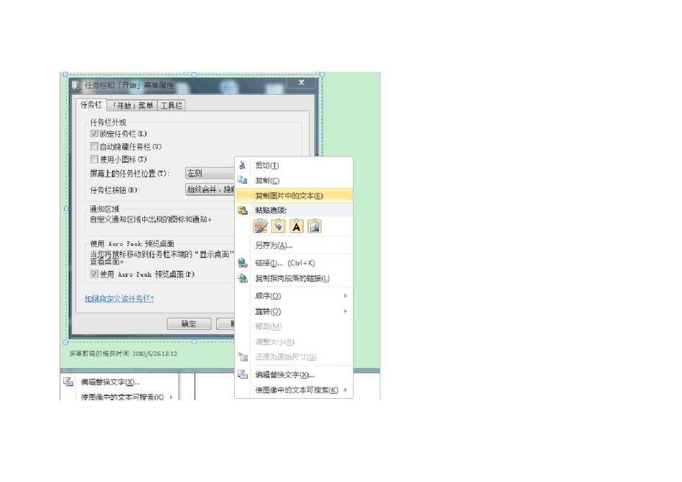Expand 使图像中的文本可搜索(K) submenu arrow in the main context menu
682x482 pixels.
click(x=345, y=390)
